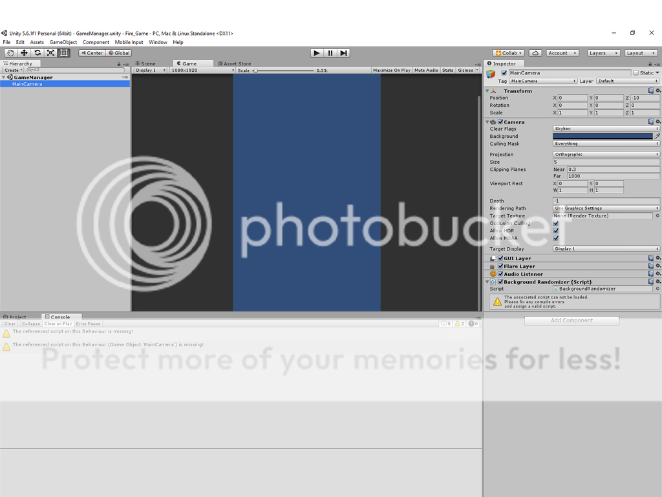Screen dimensions: 662x497
Task: Toggle the Static checkbox
Action: point(636,72)
